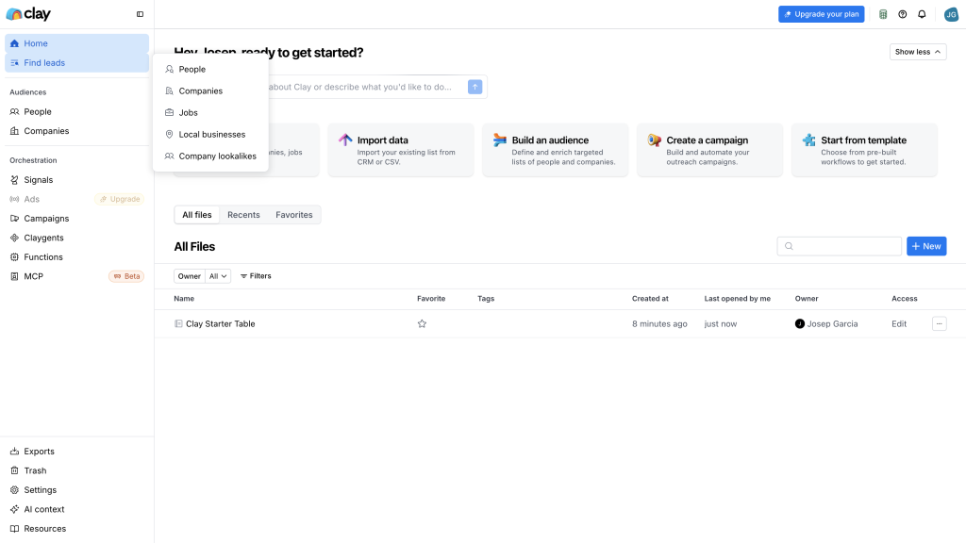Click the Upgrade your plan button
The image size is (966, 543).
[x=822, y=14]
